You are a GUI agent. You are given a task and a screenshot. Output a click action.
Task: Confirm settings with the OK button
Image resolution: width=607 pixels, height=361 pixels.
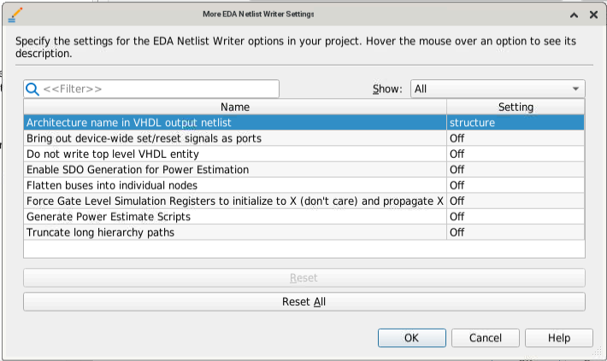click(412, 338)
